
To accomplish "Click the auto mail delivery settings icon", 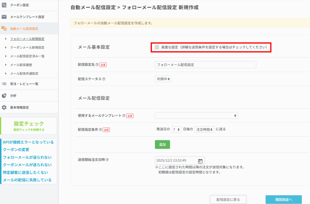I will coord(4,29).
